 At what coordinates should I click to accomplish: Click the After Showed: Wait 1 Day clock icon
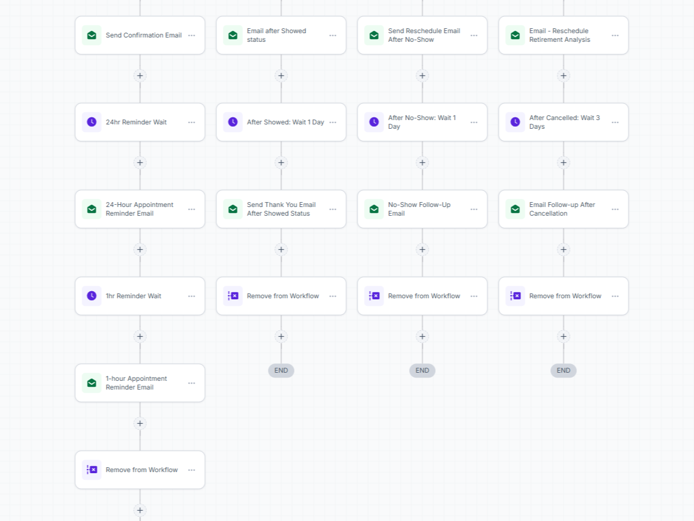pyautogui.click(x=233, y=122)
